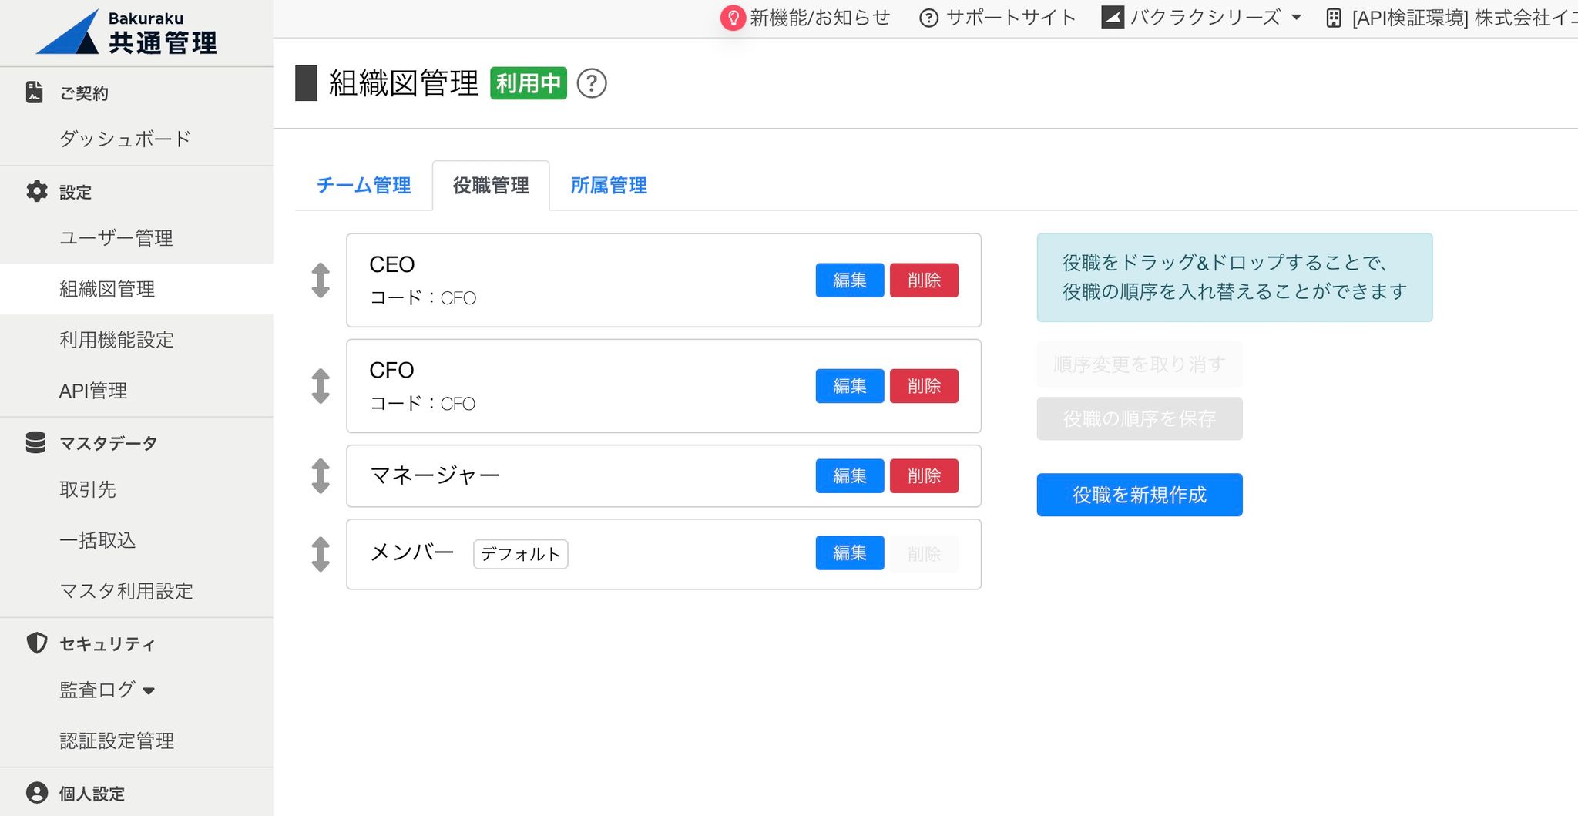Screen dimensions: 1578x816
Task: Click the セキュリティ shield icon
Action: tap(35, 643)
